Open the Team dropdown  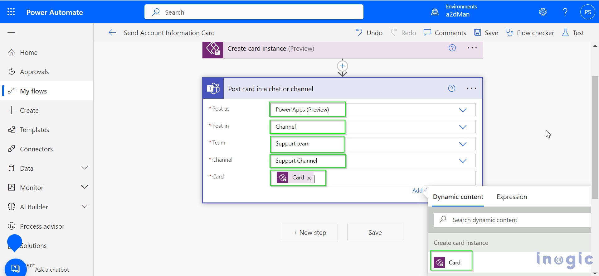(x=373, y=144)
